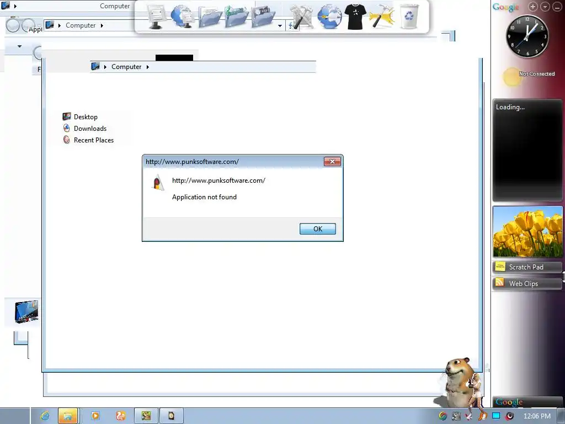The height and width of the screenshot is (424, 565).
Task: Click the Google search box at sidebar bottom
Action: pyautogui.click(x=527, y=402)
